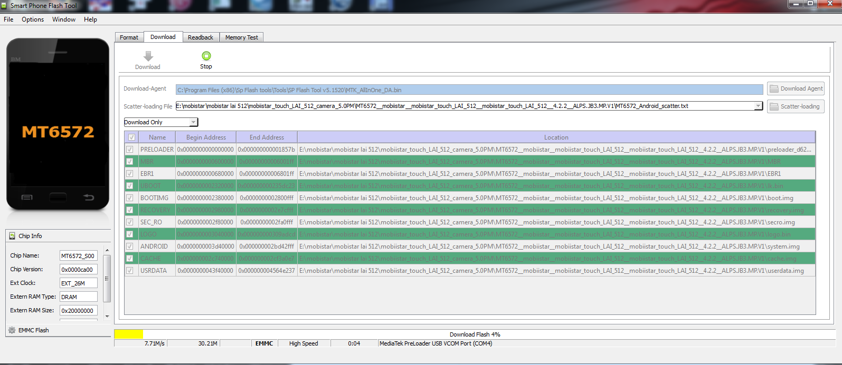Switch to the Memory Test tab
This screenshot has height=365, width=842.
click(x=242, y=37)
